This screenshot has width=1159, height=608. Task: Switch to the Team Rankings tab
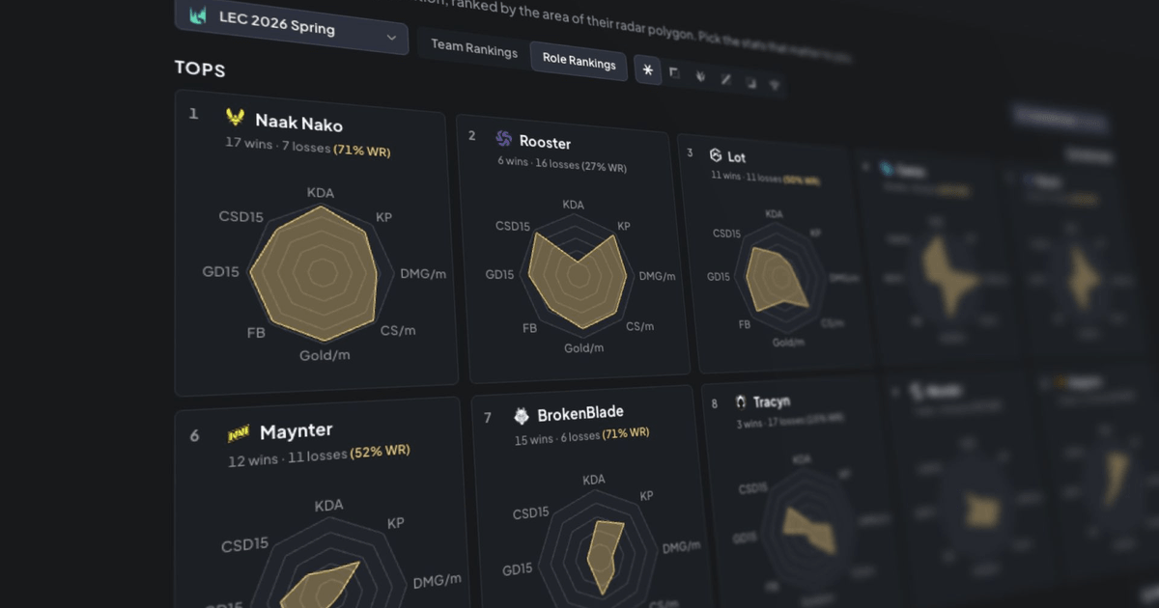coord(474,51)
